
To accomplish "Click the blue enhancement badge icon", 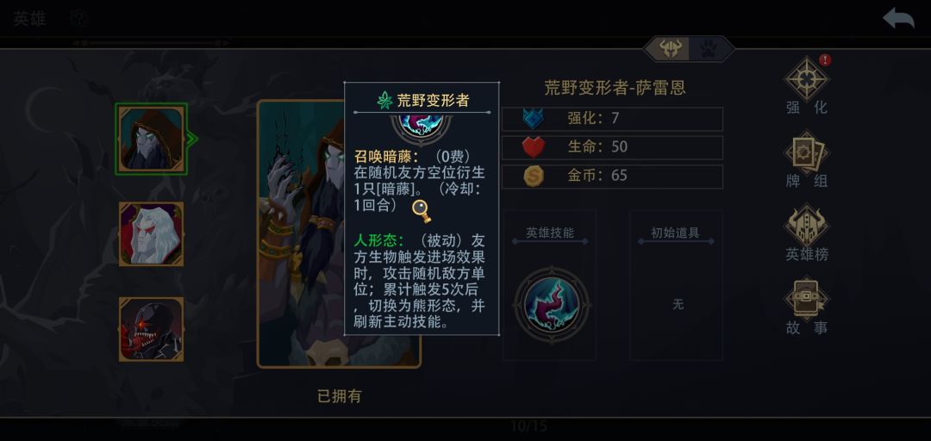I will pos(534,119).
